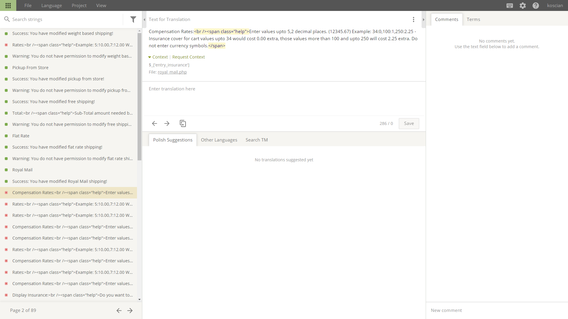The image size is (568, 319).
Task: Open the strings filter funnel icon
Action: [133, 19]
